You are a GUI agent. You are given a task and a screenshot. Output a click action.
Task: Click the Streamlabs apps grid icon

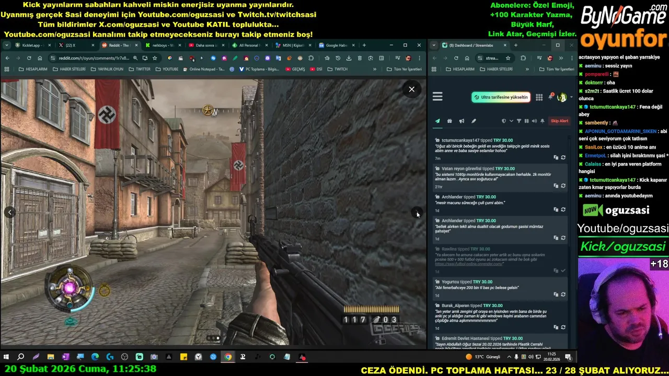coord(539,97)
